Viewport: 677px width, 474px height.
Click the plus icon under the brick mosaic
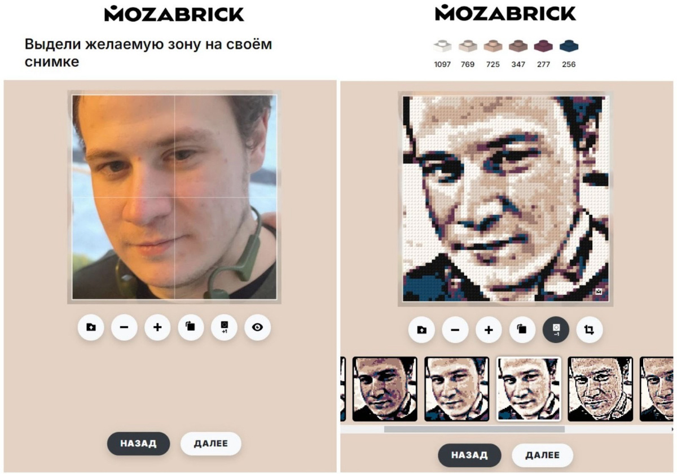[x=489, y=330]
